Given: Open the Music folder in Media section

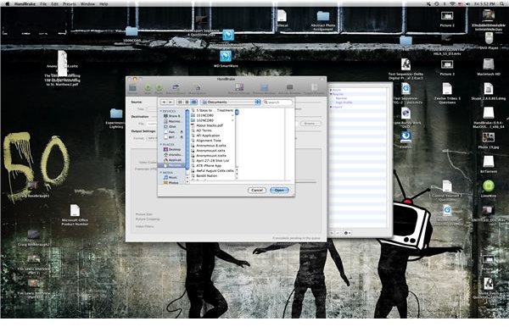Looking at the screenshot, I should 171,178.
